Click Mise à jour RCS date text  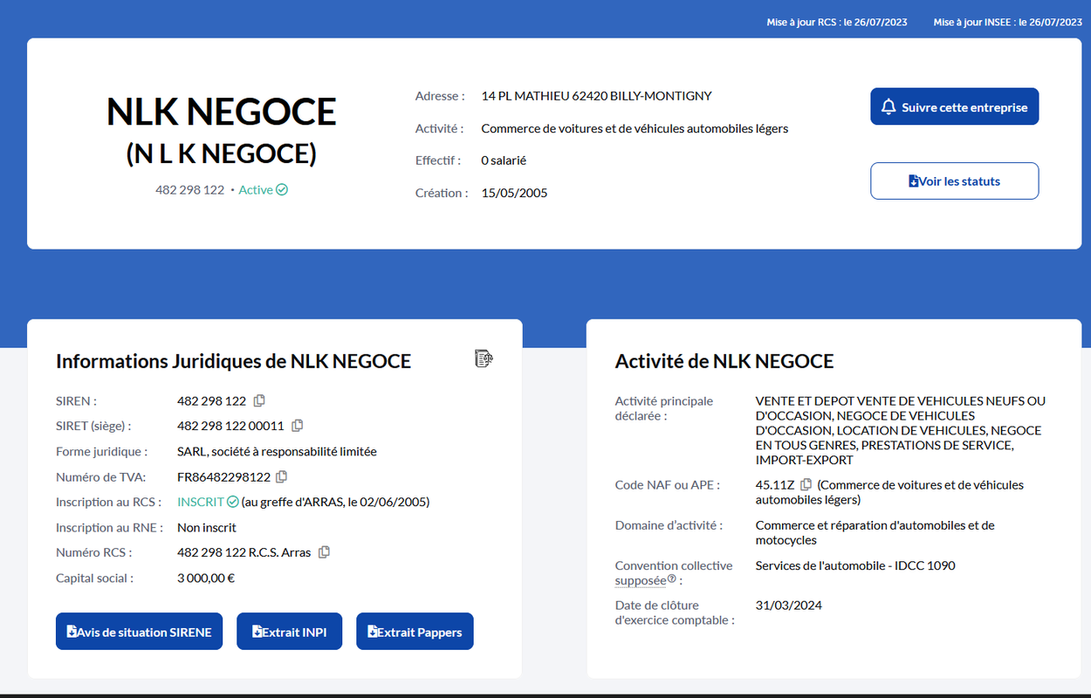click(x=837, y=22)
